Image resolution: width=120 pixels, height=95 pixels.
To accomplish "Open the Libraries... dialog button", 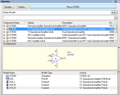I will [9, 7].
